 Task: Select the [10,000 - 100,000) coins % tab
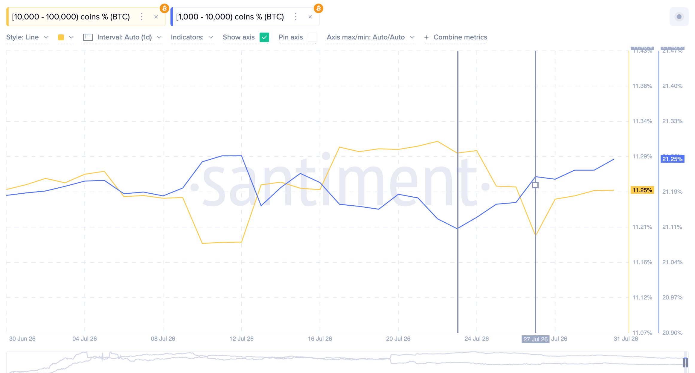coord(71,17)
